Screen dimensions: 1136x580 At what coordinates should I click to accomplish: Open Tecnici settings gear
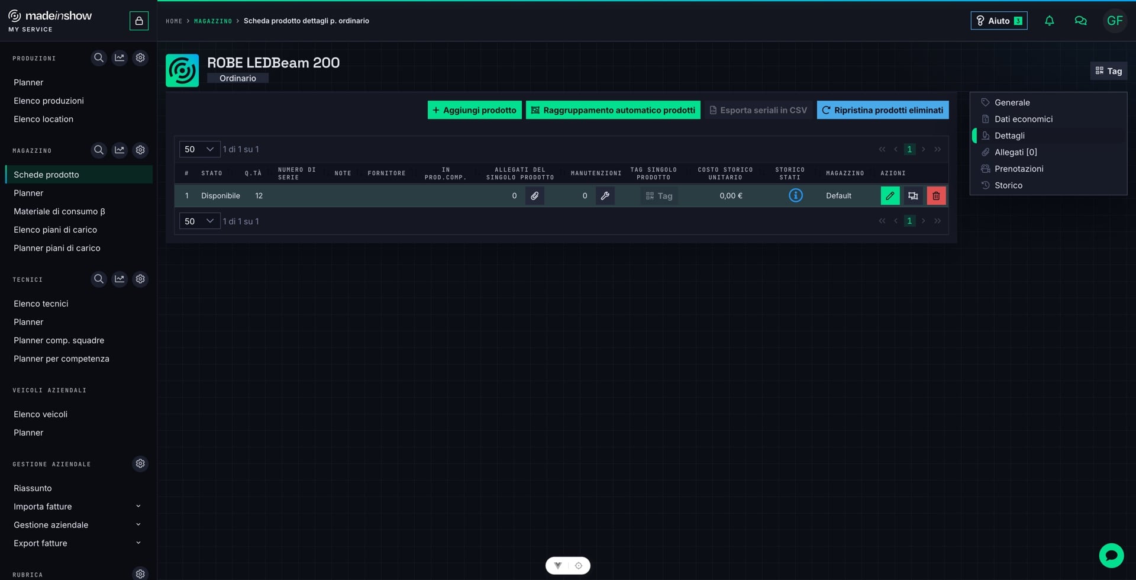point(140,279)
